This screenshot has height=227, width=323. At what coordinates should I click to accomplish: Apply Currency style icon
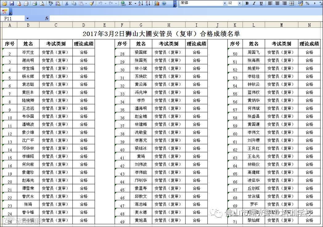300,3
